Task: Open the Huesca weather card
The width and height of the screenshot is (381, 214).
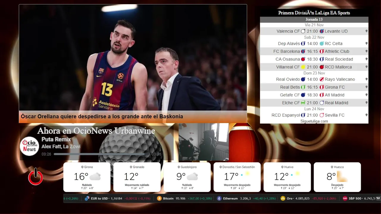Action: tap(337, 177)
